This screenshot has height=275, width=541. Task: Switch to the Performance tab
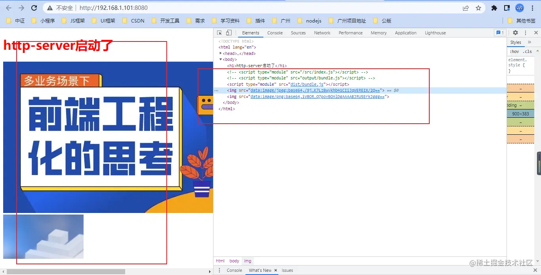coord(351,33)
